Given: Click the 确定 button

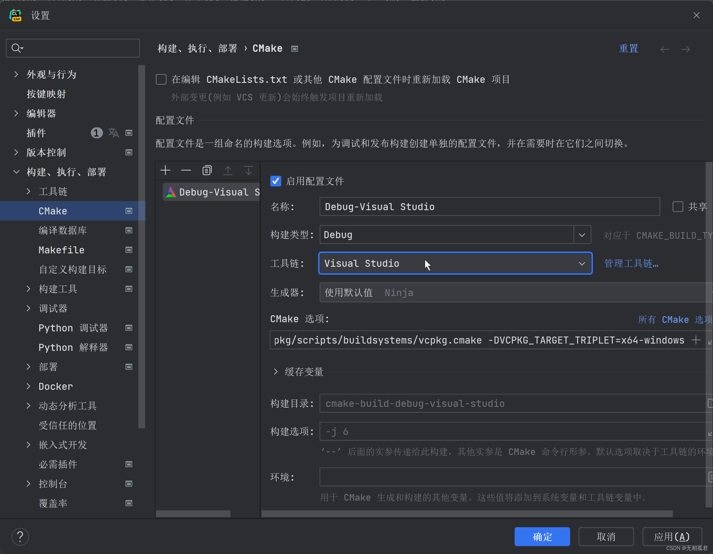Looking at the screenshot, I should (x=542, y=536).
